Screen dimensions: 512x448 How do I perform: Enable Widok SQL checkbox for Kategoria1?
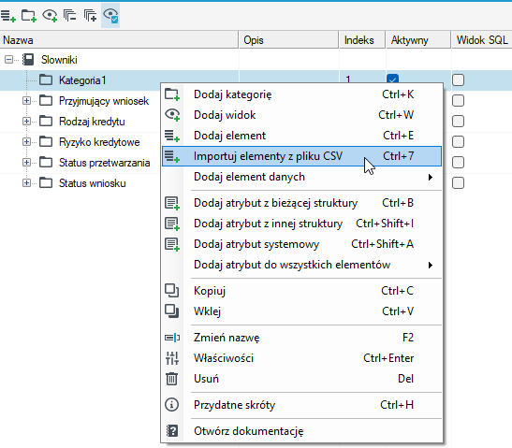pos(458,79)
